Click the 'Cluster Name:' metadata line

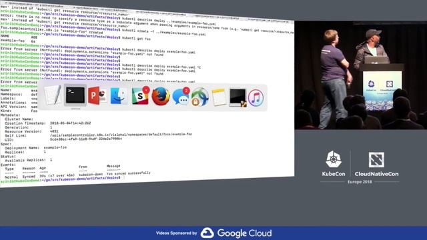(19, 119)
